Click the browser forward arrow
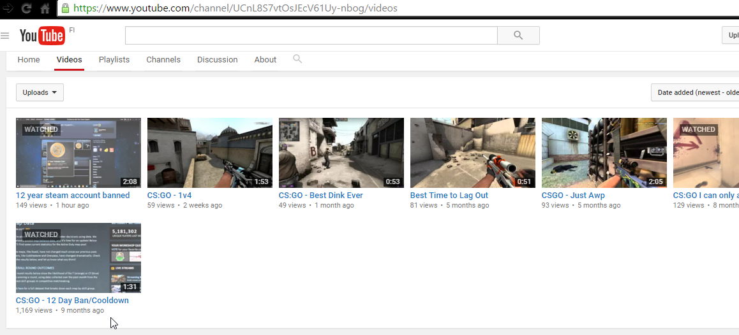Image resolution: width=739 pixels, height=335 pixels. coord(8,8)
